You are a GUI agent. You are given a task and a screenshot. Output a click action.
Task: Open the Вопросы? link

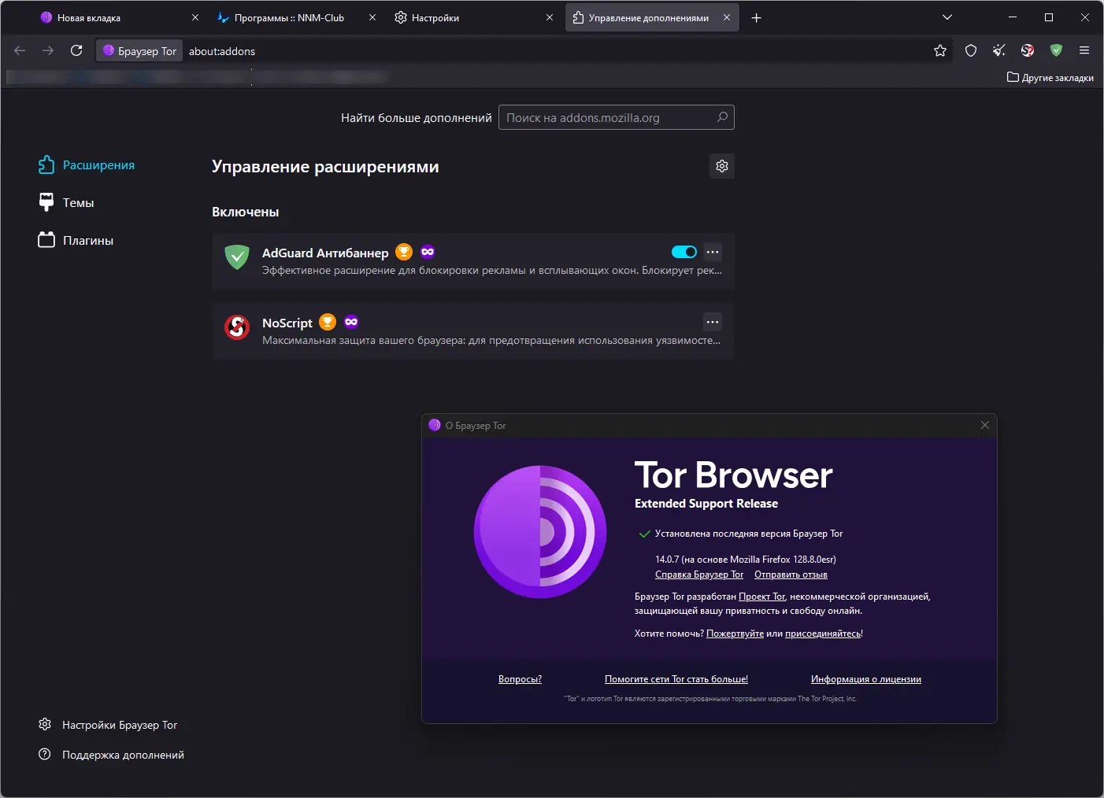(x=520, y=679)
